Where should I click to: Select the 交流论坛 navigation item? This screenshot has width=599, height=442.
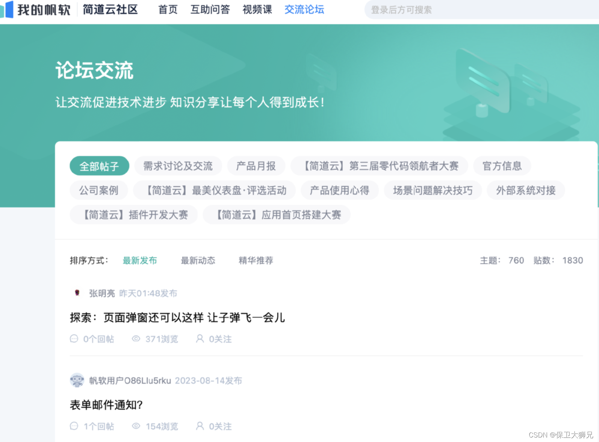[304, 9]
